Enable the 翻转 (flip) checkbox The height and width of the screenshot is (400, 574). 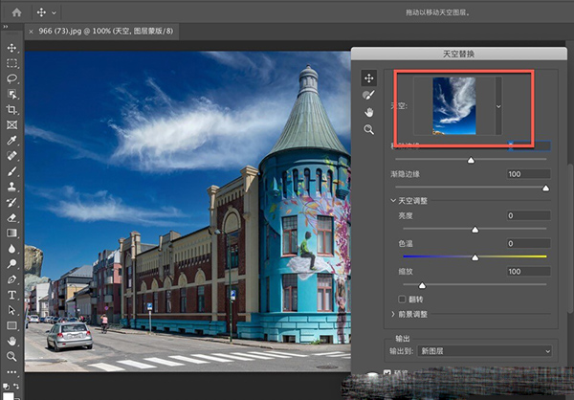402,300
